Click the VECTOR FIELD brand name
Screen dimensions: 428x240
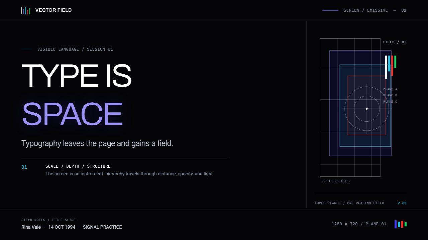point(53,10)
